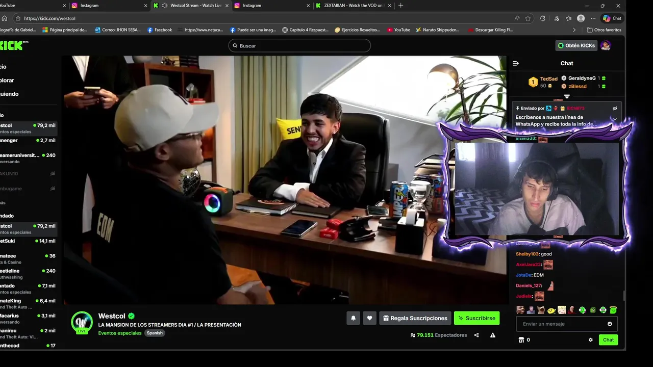Click Westcol channel avatar with LIVE badge
Viewport: 653px width, 367px height.
[82, 323]
